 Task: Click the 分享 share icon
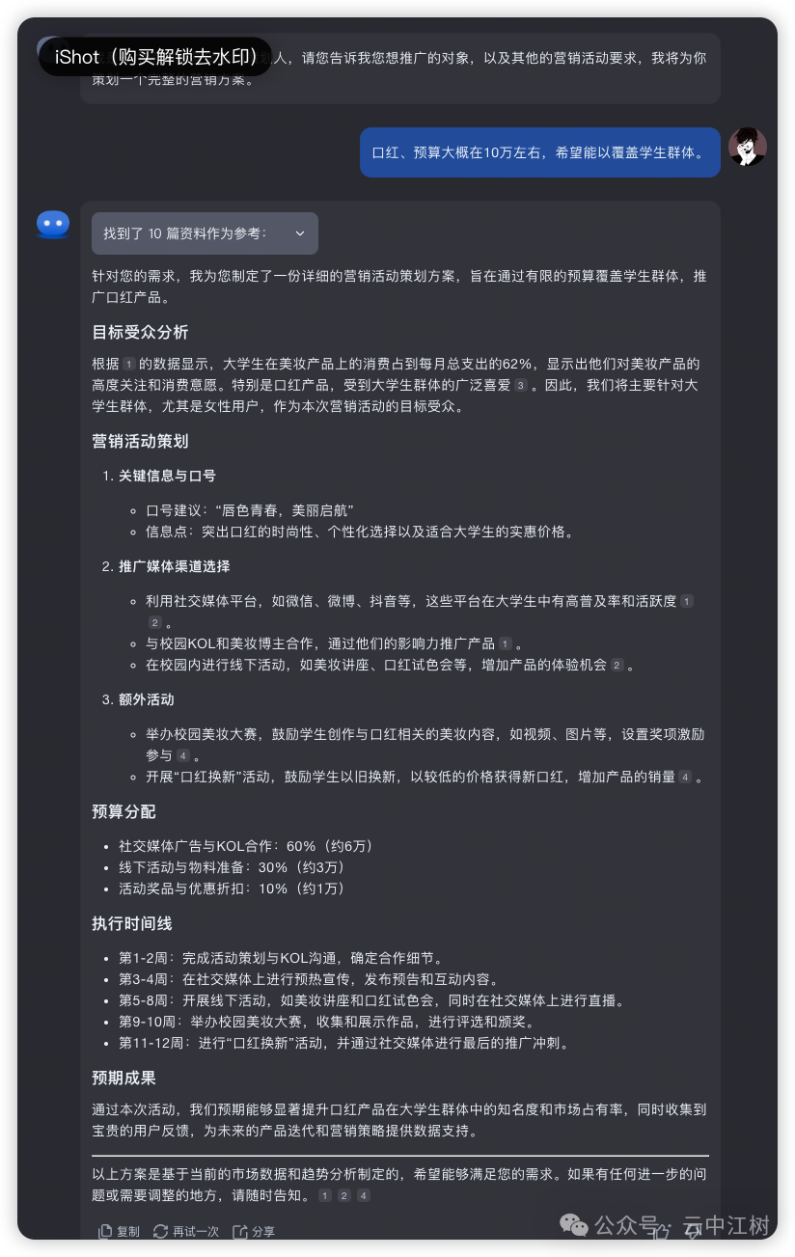pos(240,1231)
